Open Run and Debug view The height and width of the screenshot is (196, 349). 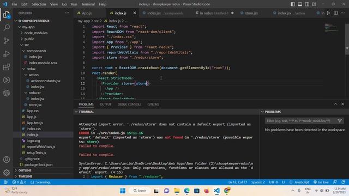click(7, 54)
